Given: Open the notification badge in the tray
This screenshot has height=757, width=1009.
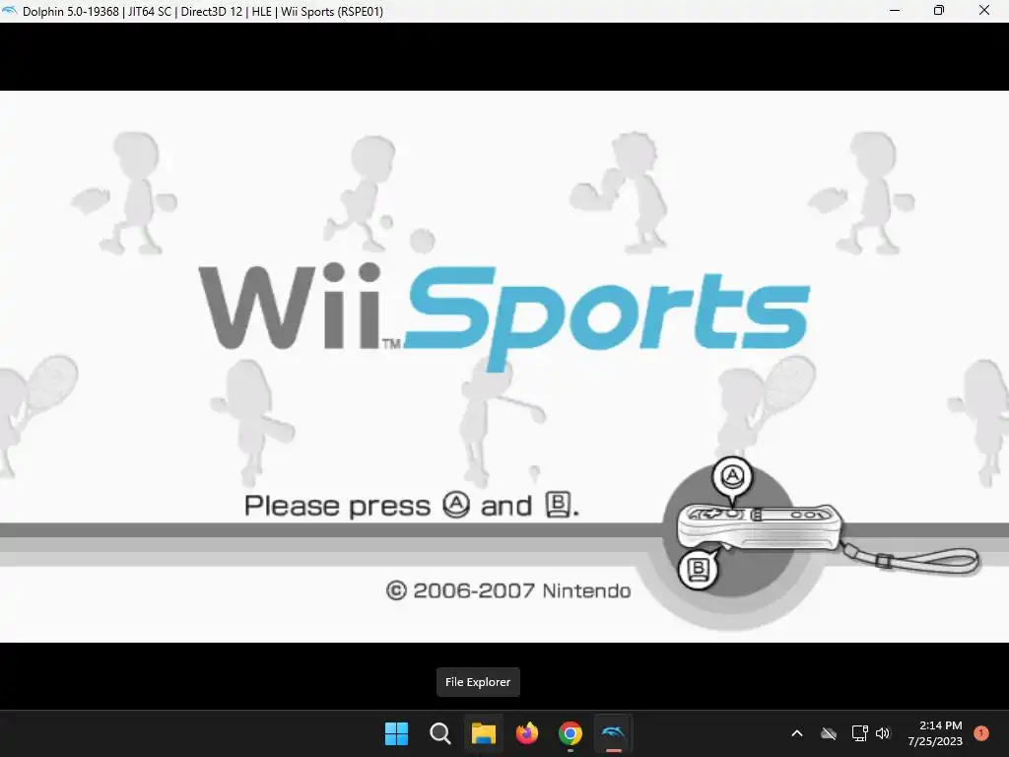Looking at the screenshot, I should click(x=981, y=733).
